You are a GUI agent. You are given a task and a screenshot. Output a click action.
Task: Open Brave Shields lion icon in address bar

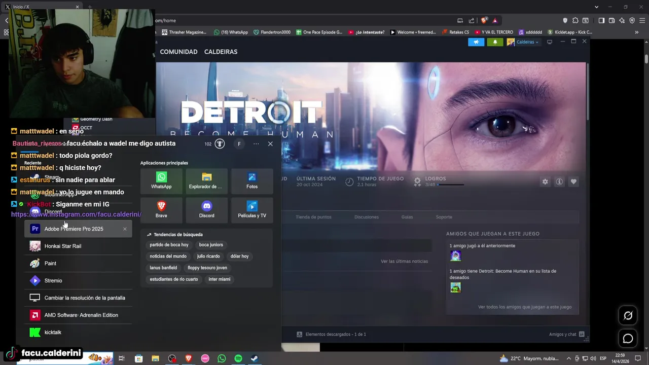tap(484, 21)
